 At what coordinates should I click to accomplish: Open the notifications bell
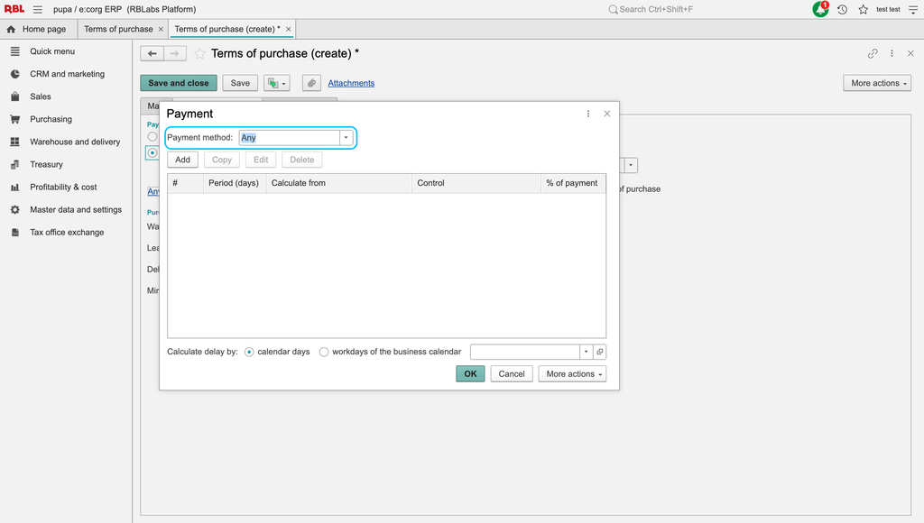click(x=820, y=9)
